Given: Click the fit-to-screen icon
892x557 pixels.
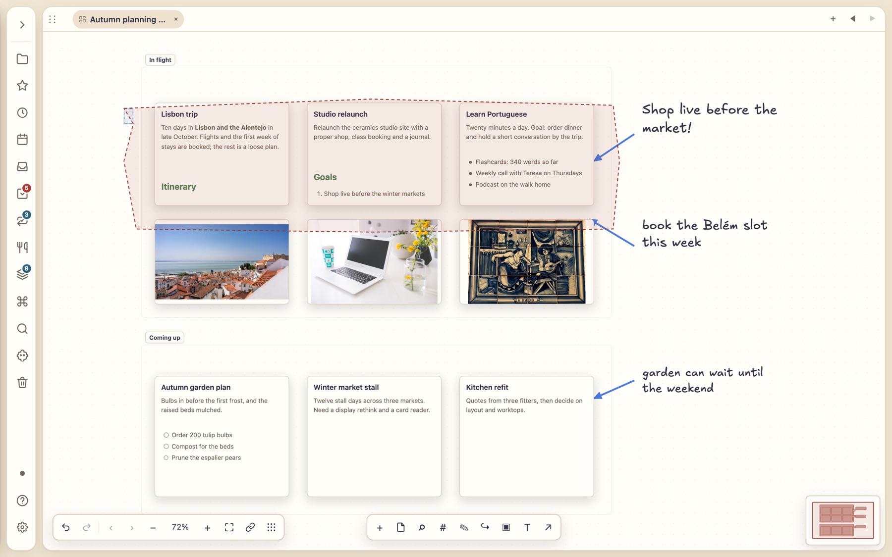Looking at the screenshot, I should click(229, 527).
